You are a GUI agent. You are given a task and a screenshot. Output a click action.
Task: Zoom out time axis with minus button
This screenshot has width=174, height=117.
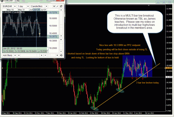pos(45,55)
